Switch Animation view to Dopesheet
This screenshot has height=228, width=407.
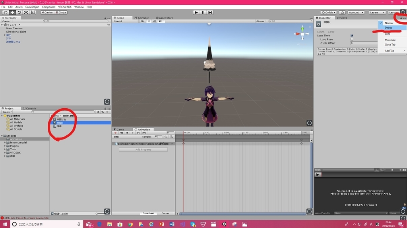click(149, 213)
